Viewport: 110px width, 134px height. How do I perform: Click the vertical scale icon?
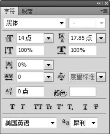pyautogui.click(x=9, y=50)
